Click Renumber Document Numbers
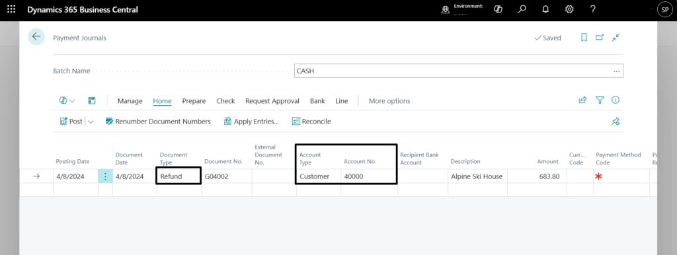 (158, 122)
